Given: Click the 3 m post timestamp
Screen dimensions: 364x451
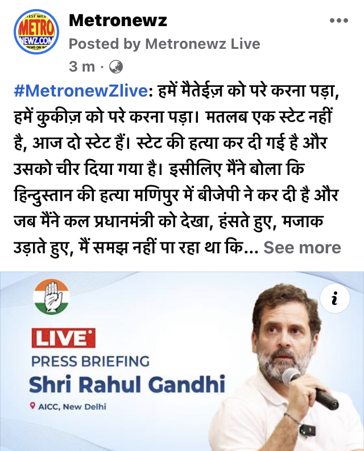Looking at the screenshot, I should 82,66.
